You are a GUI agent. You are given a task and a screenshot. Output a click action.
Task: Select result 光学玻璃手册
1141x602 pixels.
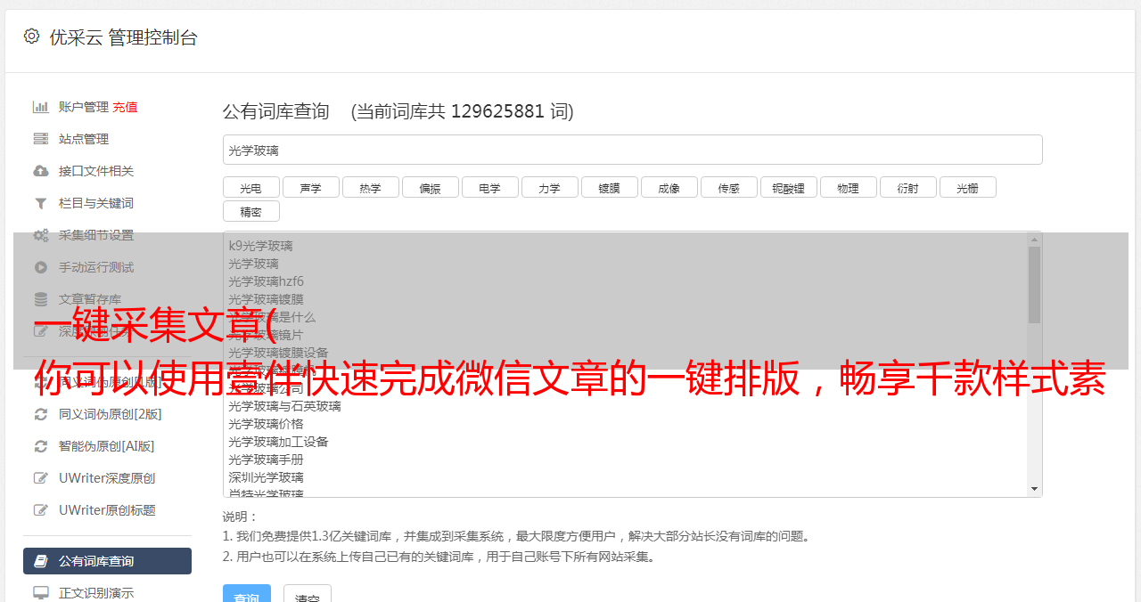pos(266,460)
